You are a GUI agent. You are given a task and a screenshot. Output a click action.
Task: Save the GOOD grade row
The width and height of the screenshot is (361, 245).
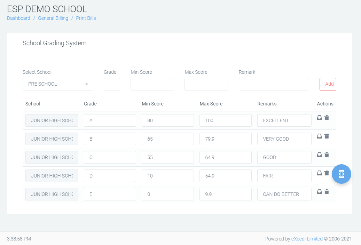coord(319,155)
